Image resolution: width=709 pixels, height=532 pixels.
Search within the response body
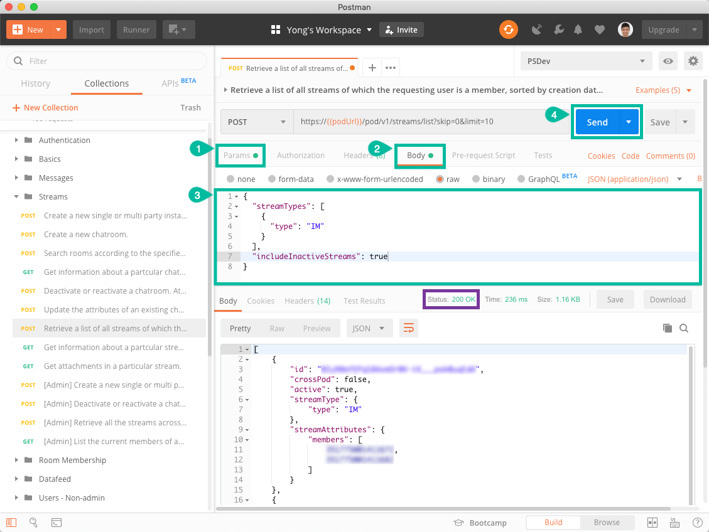click(x=684, y=328)
